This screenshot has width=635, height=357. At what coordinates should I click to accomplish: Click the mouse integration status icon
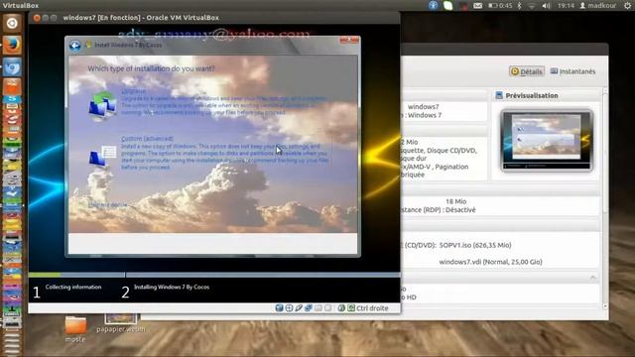[x=341, y=308]
